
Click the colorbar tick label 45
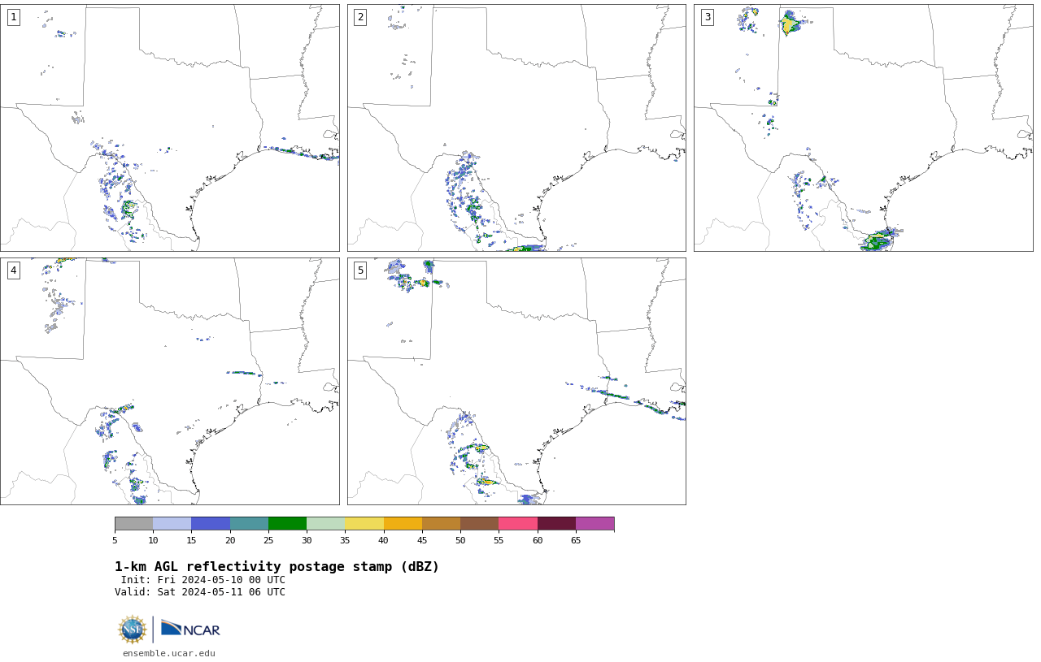click(422, 540)
